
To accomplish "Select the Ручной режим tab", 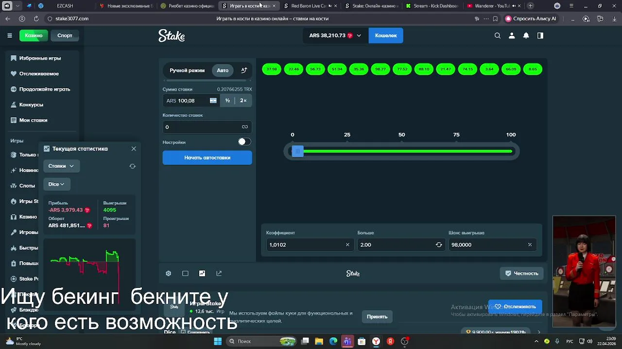I will pos(187,70).
